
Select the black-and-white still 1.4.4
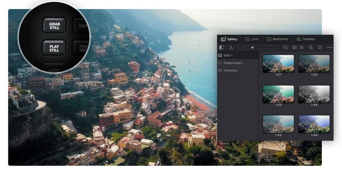tap(314, 94)
